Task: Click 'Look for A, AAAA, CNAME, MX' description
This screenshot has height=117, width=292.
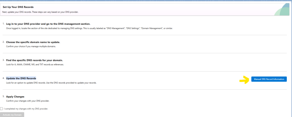Action: [x=35, y=65]
